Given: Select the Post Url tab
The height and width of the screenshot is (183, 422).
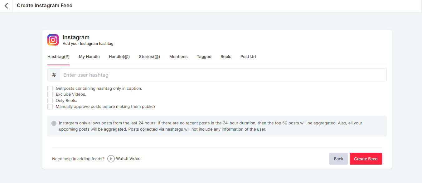Looking at the screenshot, I should (x=248, y=57).
